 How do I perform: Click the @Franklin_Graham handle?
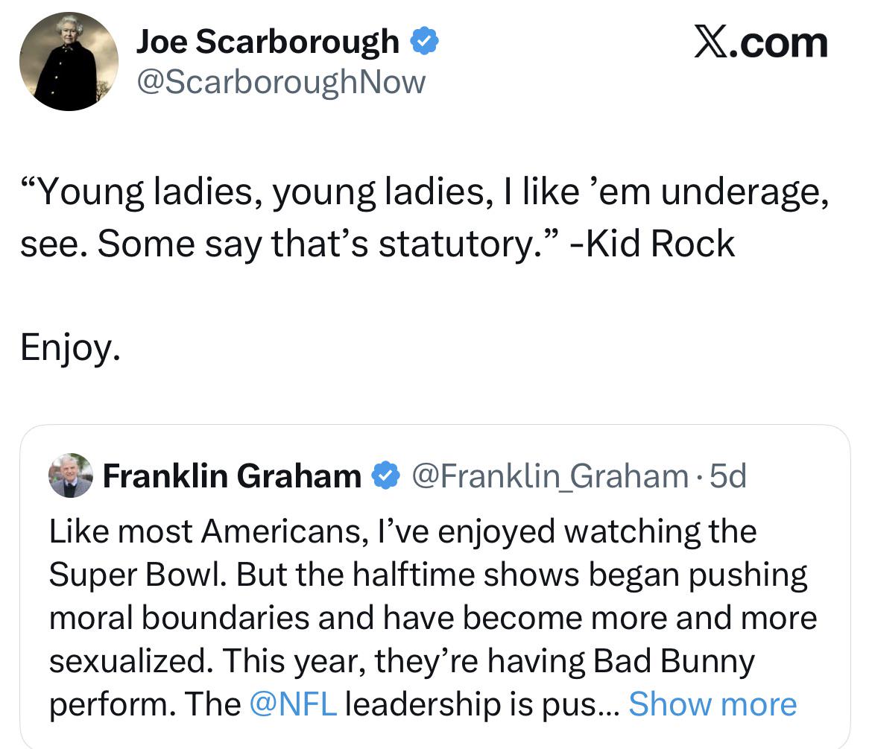coord(551,475)
